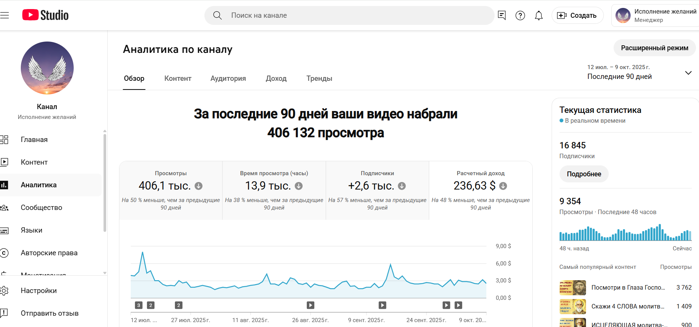This screenshot has width=699, height=327.
Task: Open the Исполнение желаний account switcher
Action: click(x=656, y=15)
